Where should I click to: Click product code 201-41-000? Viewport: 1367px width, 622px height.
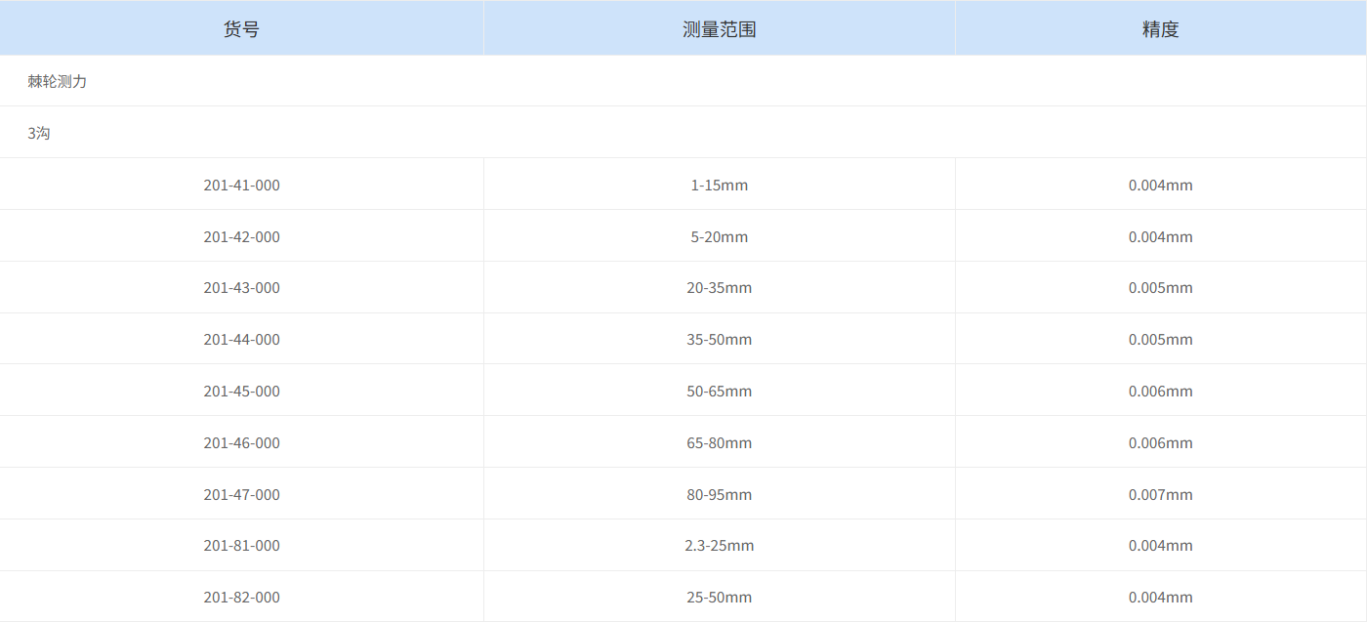(241, 185)
